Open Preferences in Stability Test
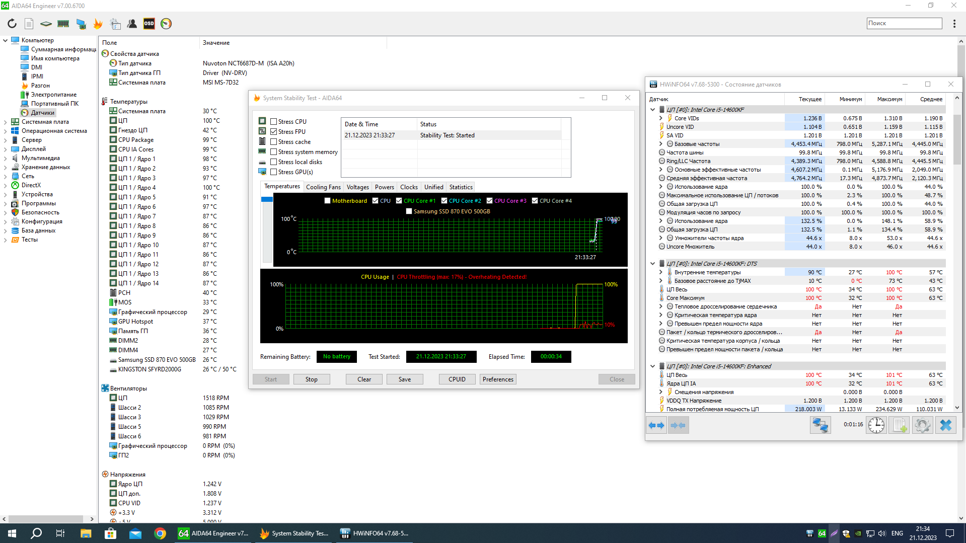Screen dimensions: 966x543 498,379
